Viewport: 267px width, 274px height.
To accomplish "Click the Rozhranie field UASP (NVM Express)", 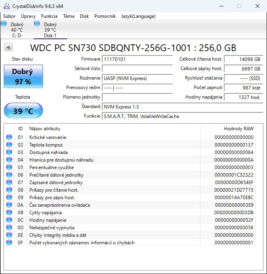I will [137, 78].
